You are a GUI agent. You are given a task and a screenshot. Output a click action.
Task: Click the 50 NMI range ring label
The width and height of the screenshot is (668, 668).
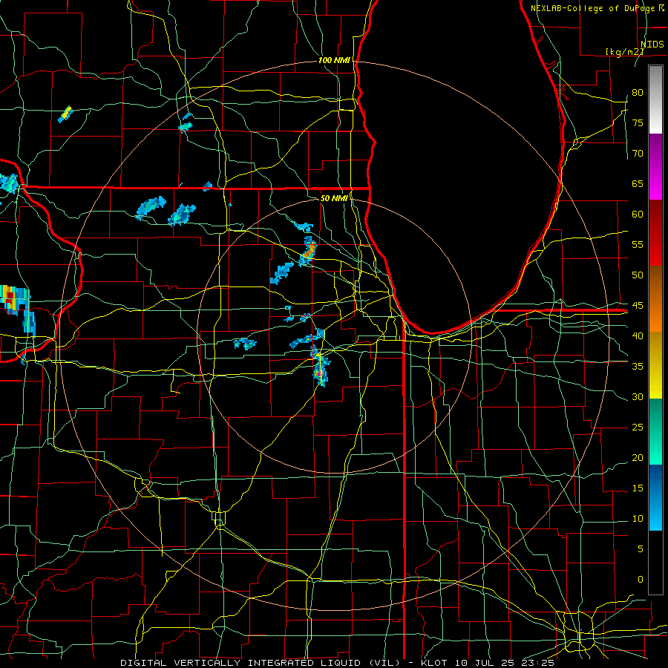coord(334,198)
